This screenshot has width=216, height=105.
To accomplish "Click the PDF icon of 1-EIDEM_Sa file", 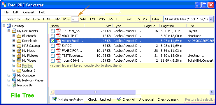I will tap(59, 31).
